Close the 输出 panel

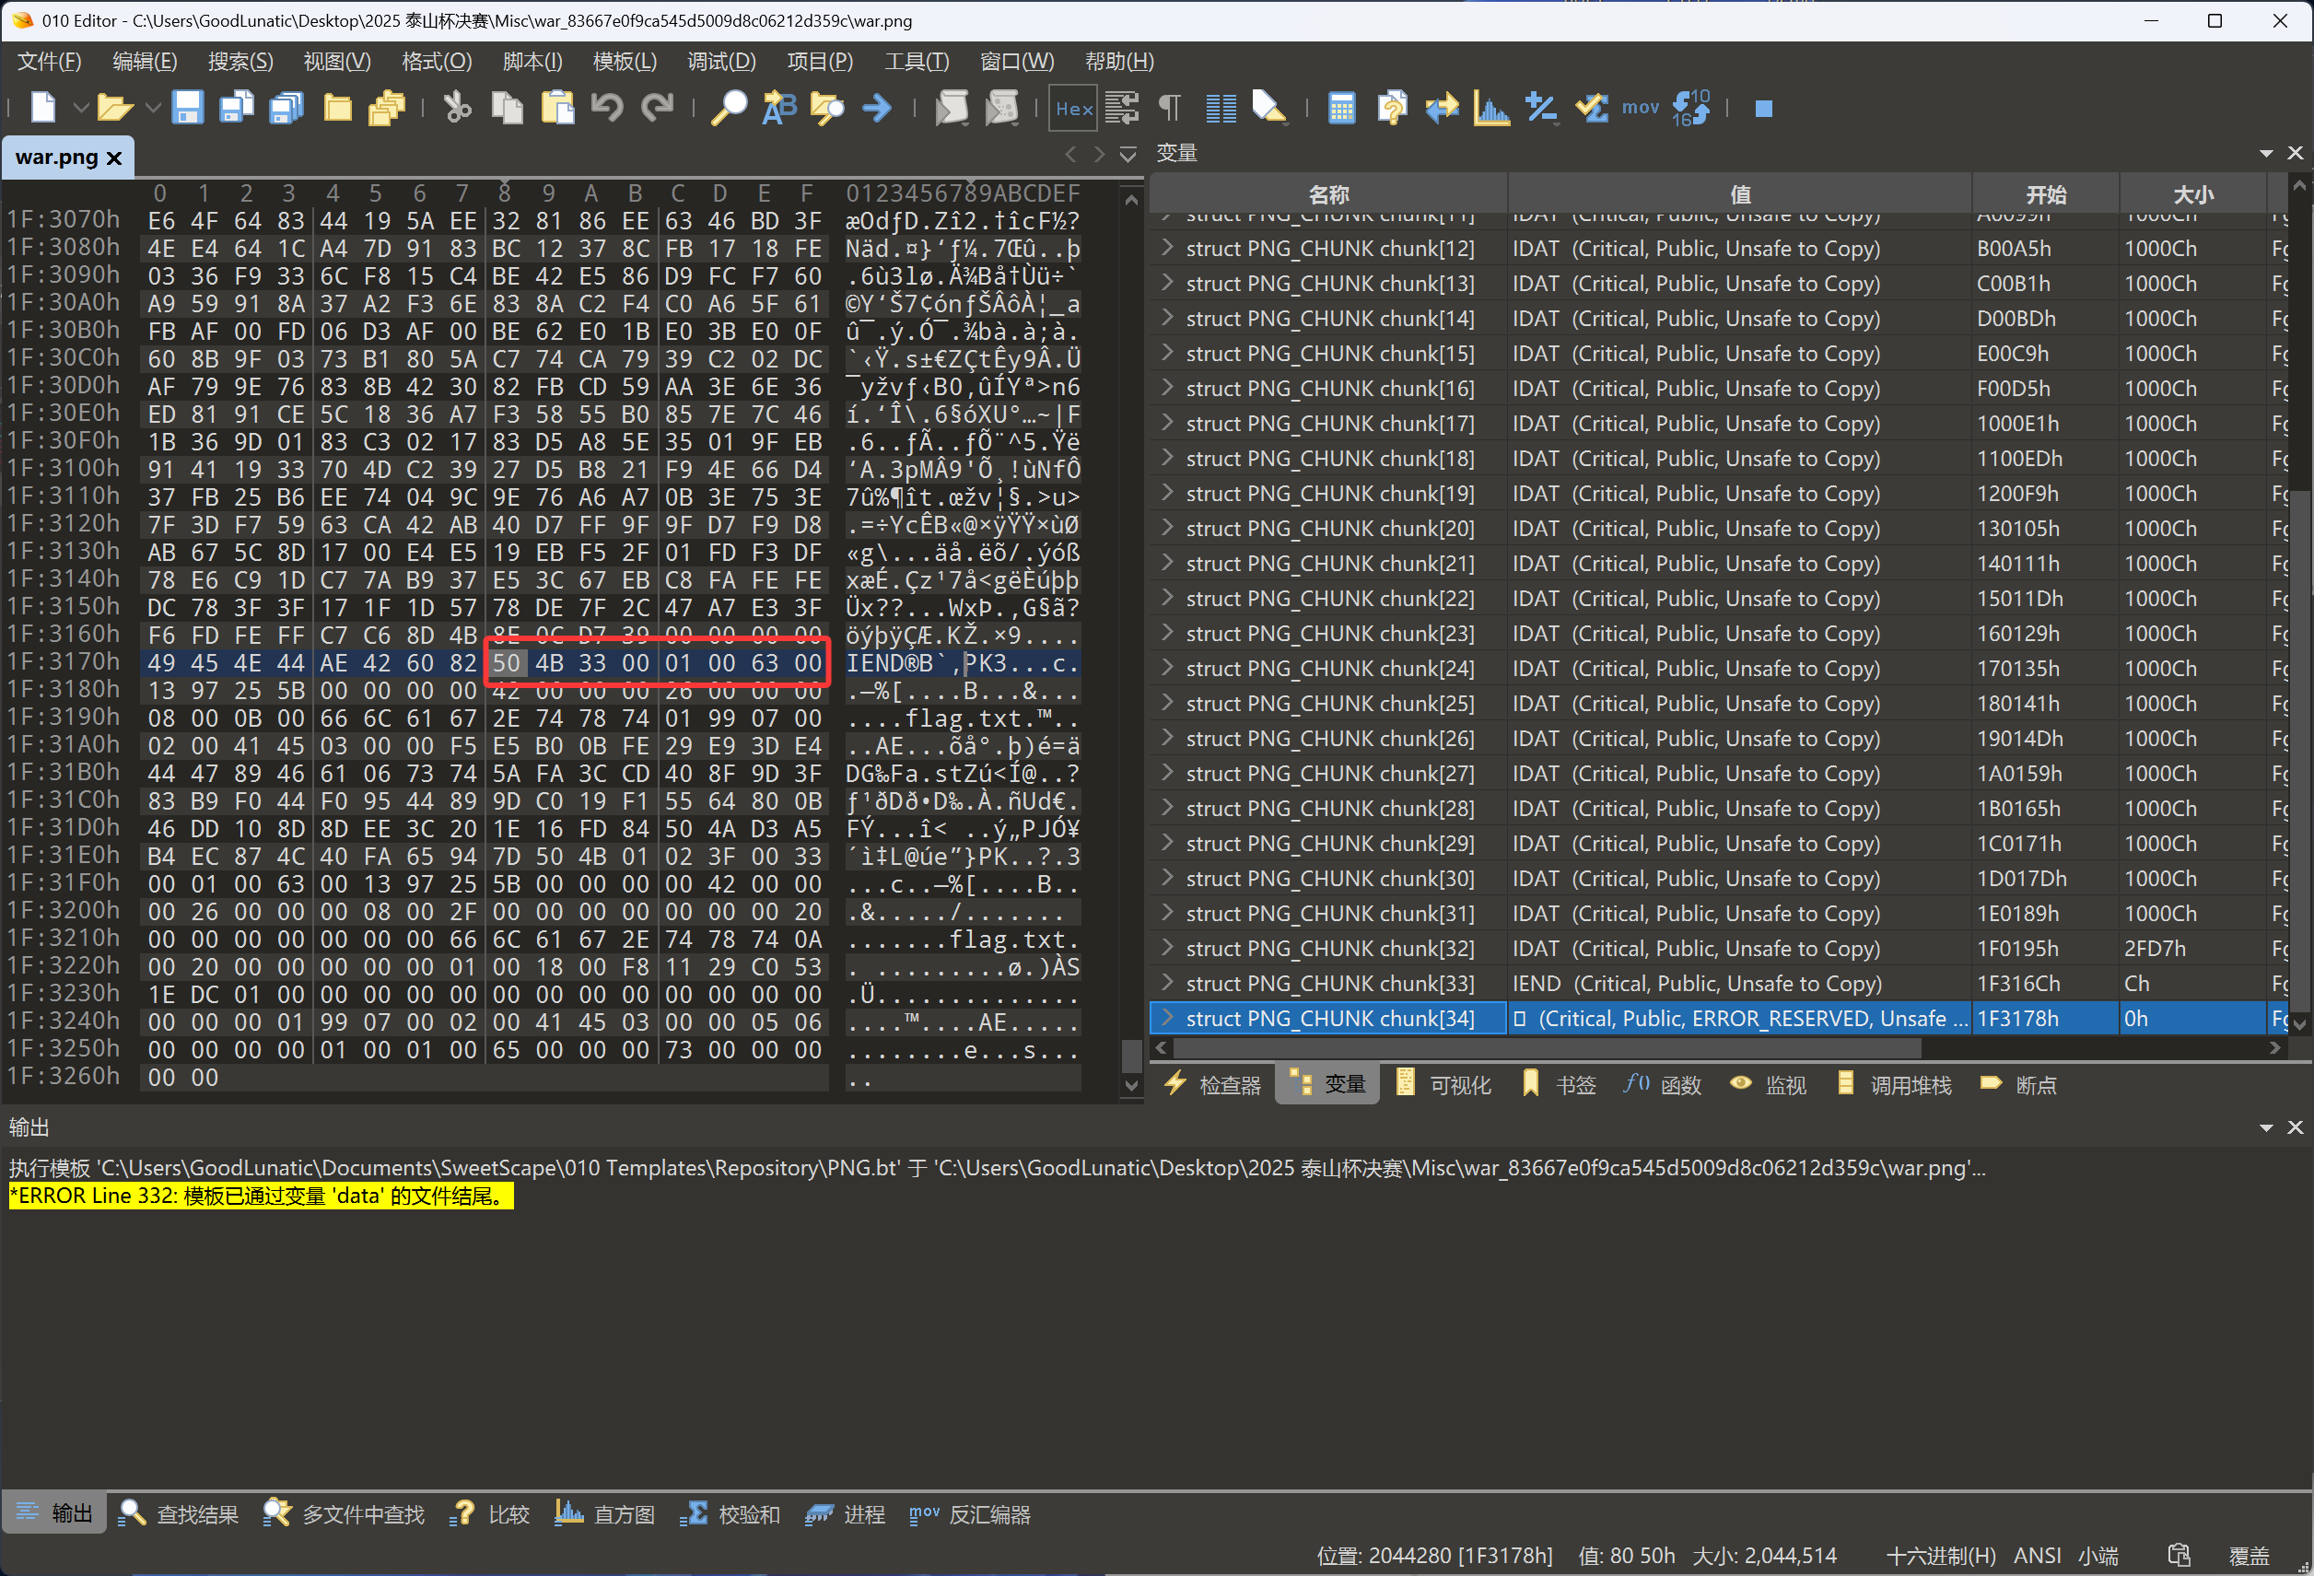click(x=2295, y=1127)
